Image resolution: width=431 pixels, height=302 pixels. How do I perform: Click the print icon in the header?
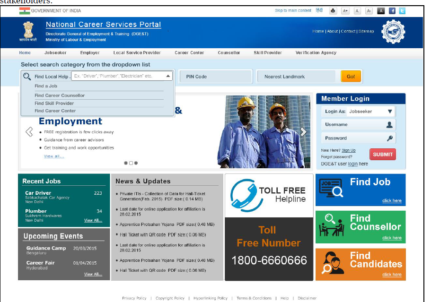[x=334, y=10]
